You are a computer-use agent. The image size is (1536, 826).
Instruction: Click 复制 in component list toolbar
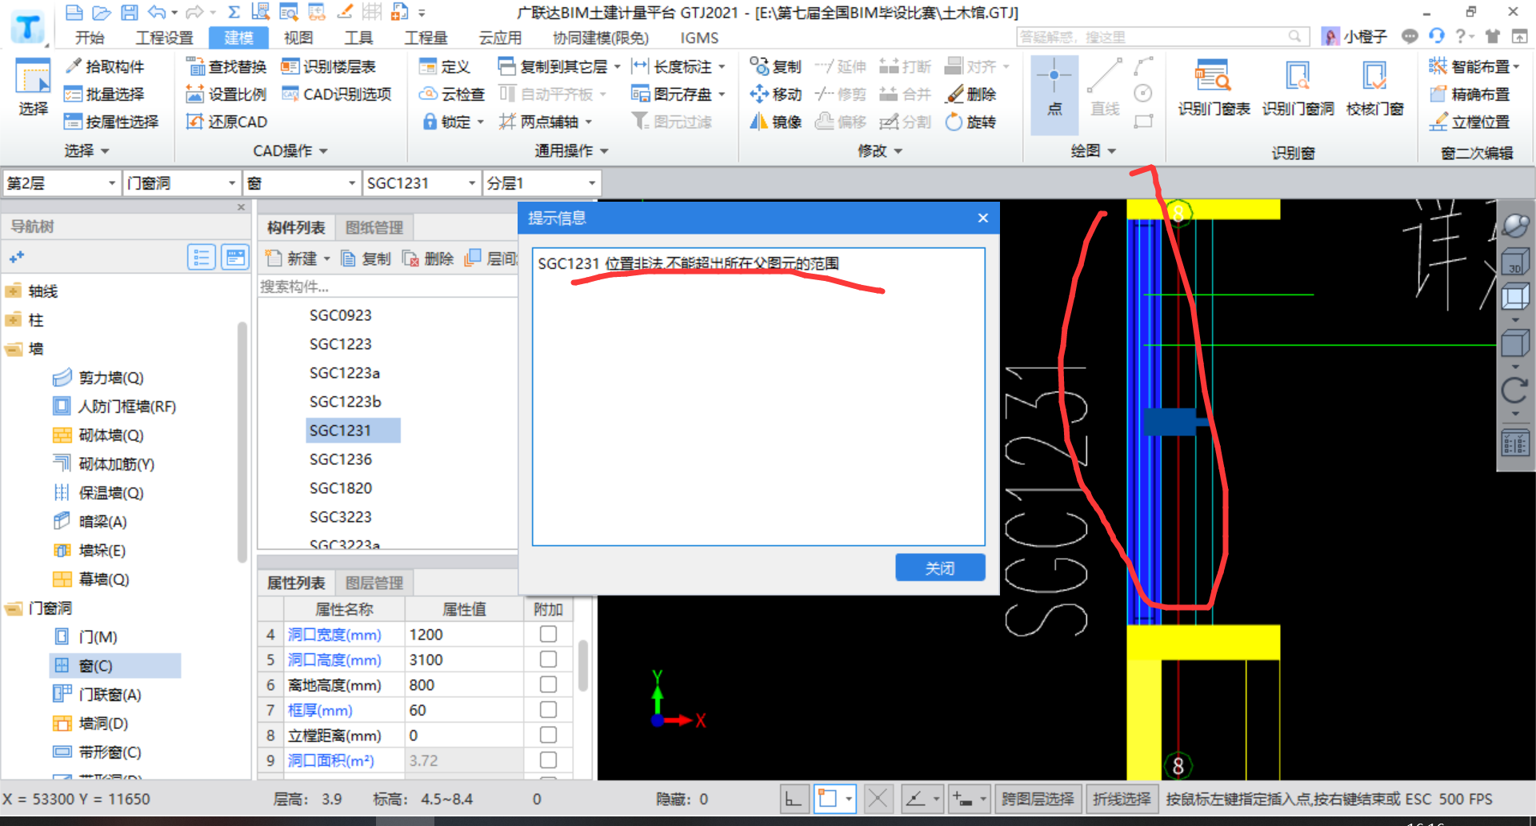[x=366, y=259]
